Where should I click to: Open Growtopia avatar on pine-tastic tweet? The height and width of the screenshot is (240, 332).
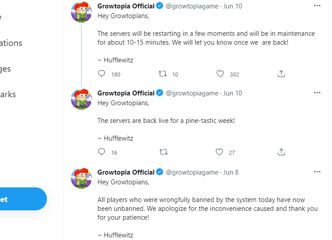point(81,99)
